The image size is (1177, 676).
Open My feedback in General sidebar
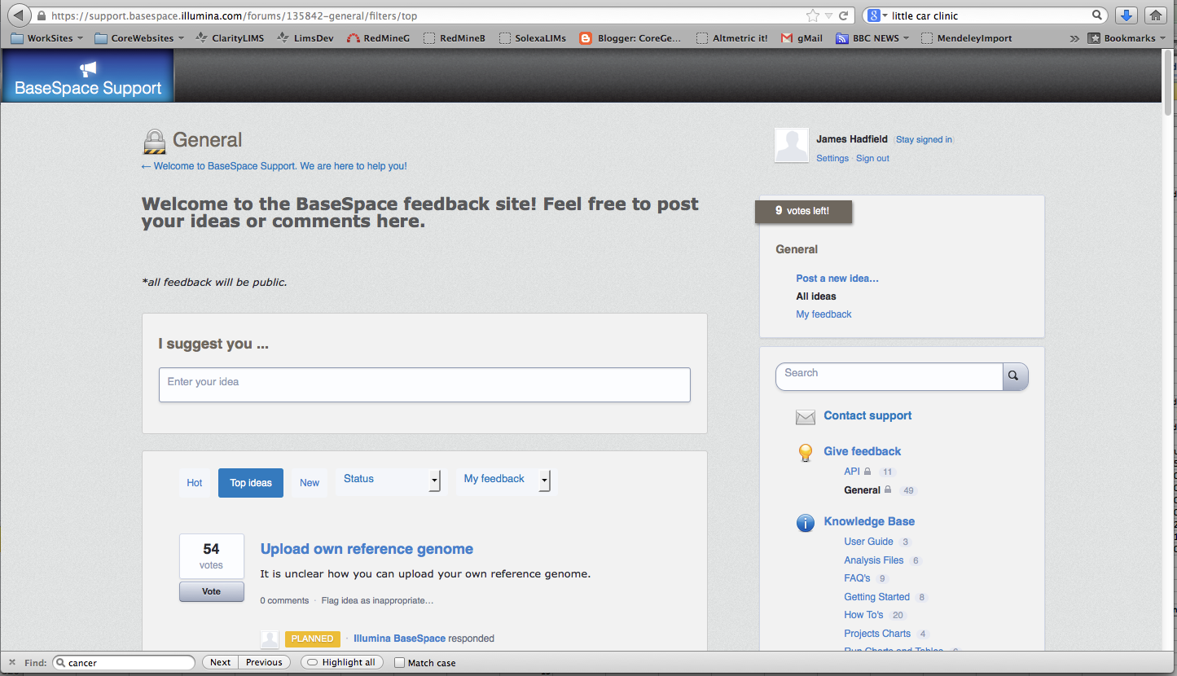pyautogui.click(x=823, y=314)
